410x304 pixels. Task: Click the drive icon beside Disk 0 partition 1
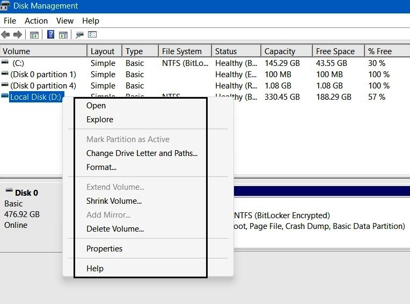[5, 73]
